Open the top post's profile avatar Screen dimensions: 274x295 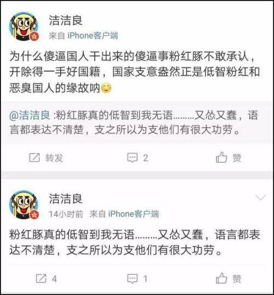[24, 26]
